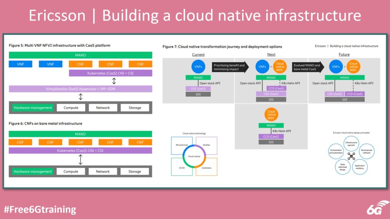Select Kubernetes (CaaS) bar in Figure 6
This screenshot has width=390, height=219.
coord(80,151)
